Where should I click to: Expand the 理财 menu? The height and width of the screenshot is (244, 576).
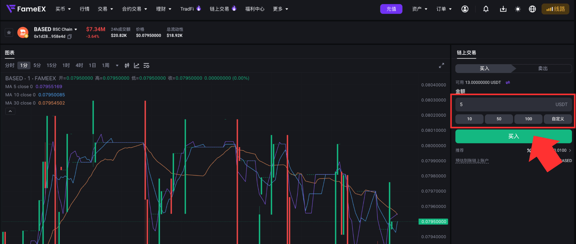pyautogui.click(x=164, y=9)
